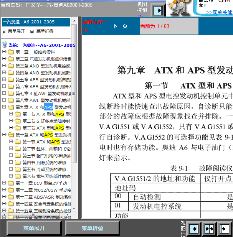Screen dimensions: 233x237
Task: Click the mechanic mascot image
Action: [x=179, y=8]
